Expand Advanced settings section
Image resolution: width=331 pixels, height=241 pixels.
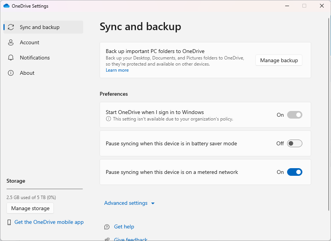tap(129, 203)
